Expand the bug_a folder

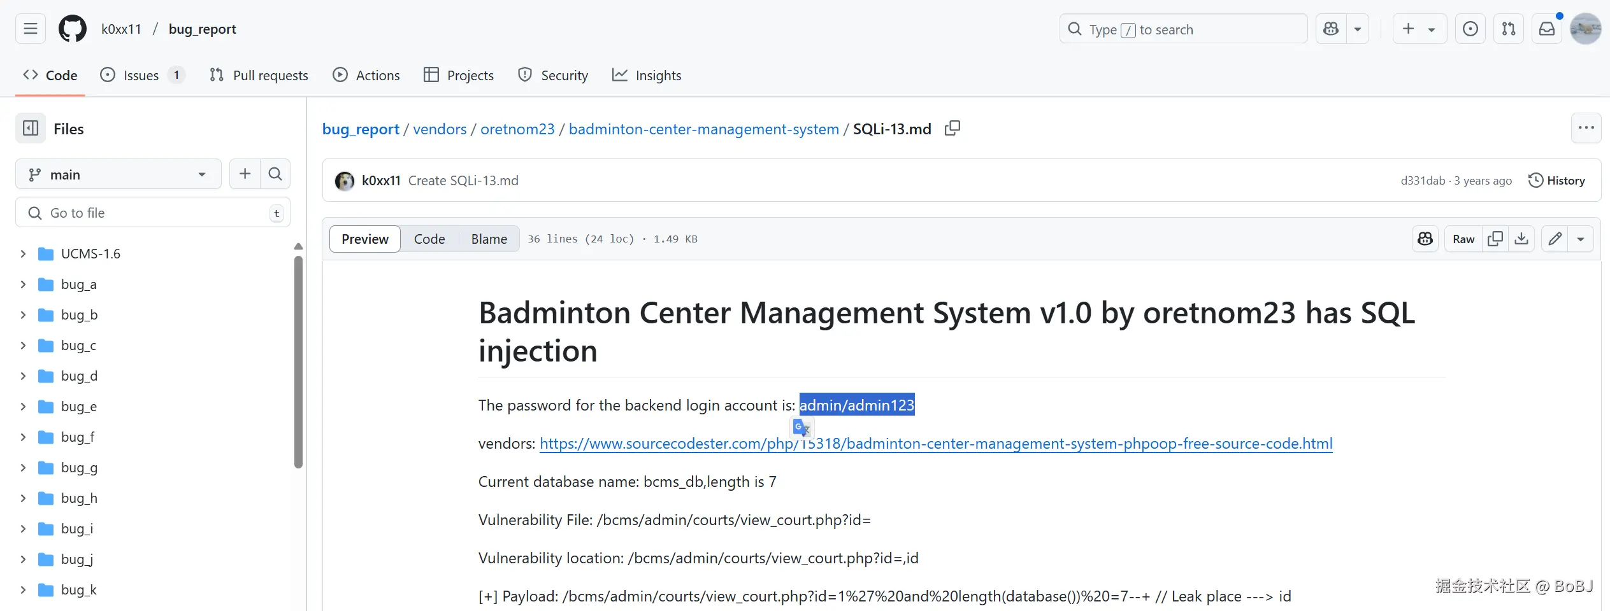point(23,284)
